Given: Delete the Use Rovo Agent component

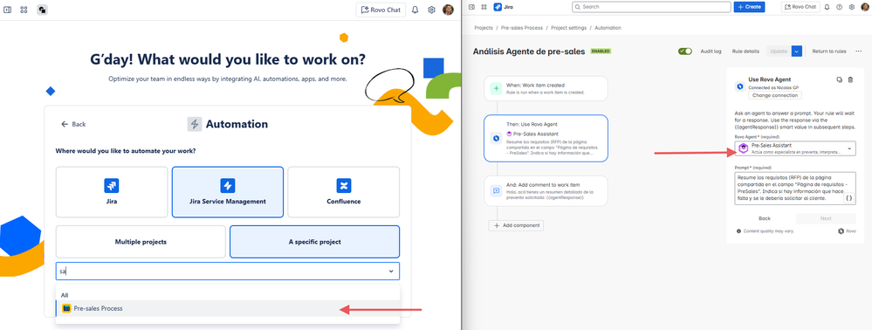Looking at the screenshot, I should click(850, 79).
